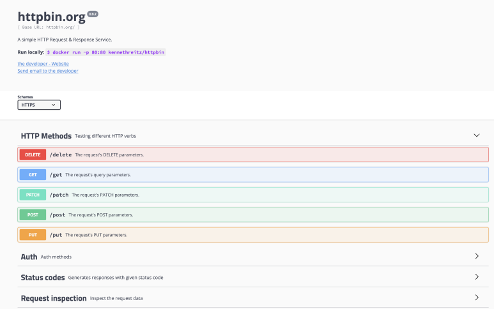The height and width of the screenshot is (309, 494).
Task: Expand the Status codes section chevron
Action: click(x=477, y=277)
